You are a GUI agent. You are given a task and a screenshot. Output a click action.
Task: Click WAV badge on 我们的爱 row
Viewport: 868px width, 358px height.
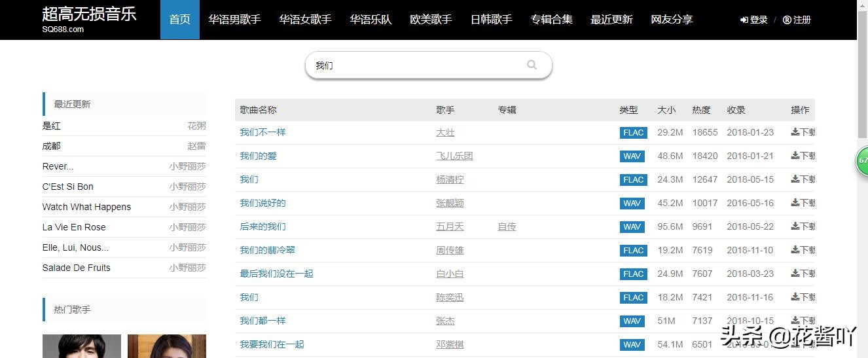point(632,156)
